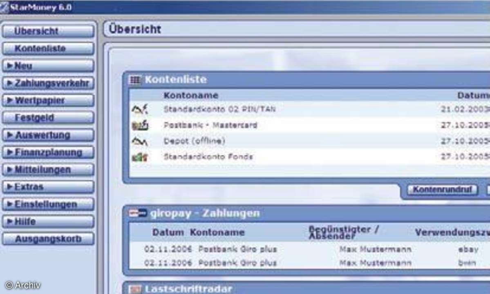Expand the Finanzplanung menu arrow

(x=10, y=152)
